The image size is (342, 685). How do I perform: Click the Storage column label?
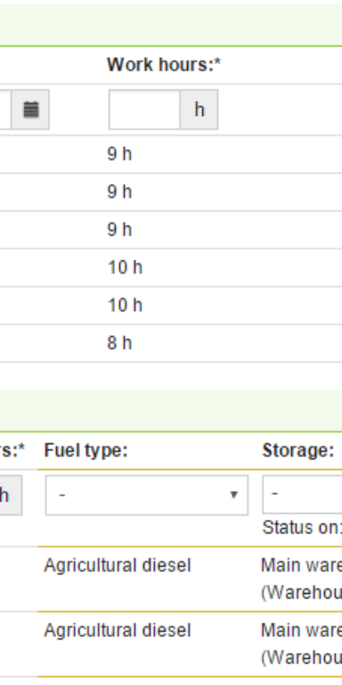coord(298,450)
